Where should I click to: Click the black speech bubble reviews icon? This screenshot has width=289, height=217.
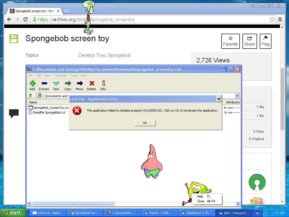14,114
